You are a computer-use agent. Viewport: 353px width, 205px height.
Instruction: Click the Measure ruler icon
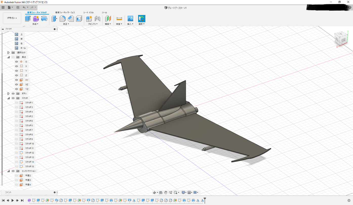[x=119, y=18]
